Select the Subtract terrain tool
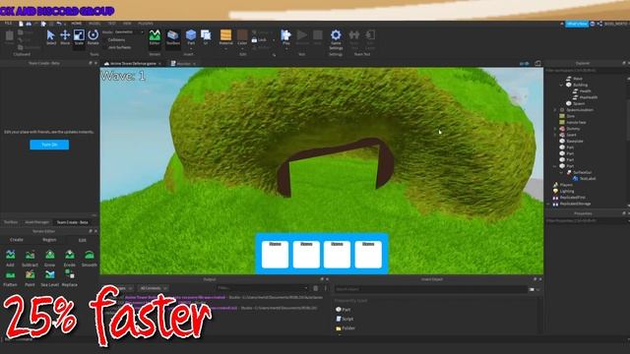Screen dimensions: 630x354 [x=30, y=258]
